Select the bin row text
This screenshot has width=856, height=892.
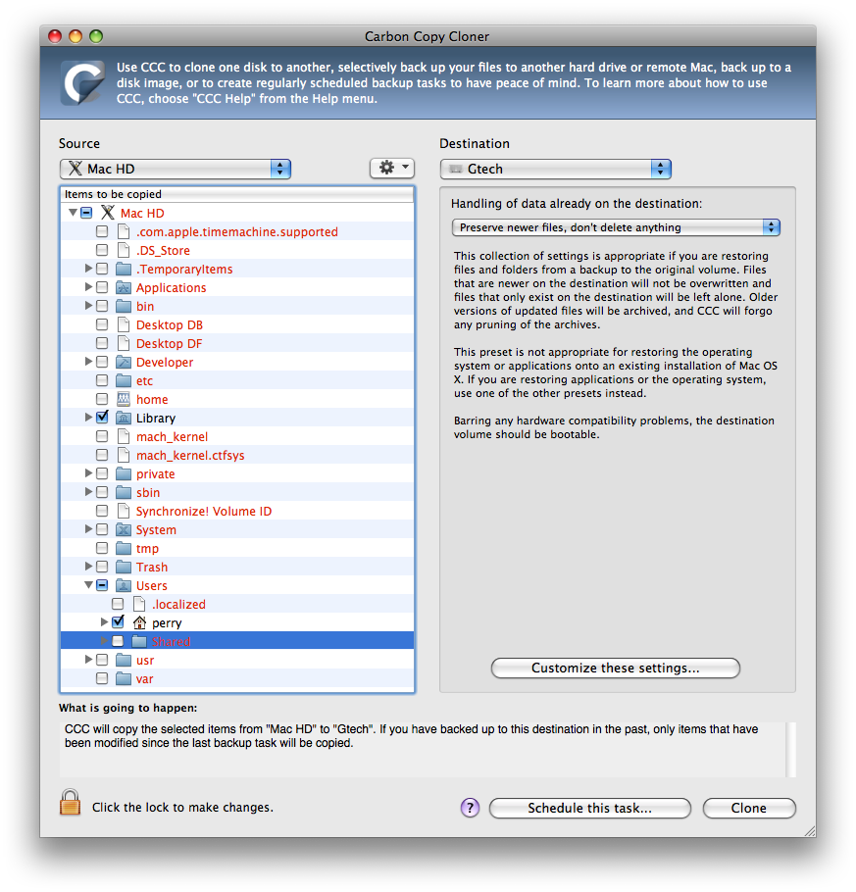(x=145, y=307)
